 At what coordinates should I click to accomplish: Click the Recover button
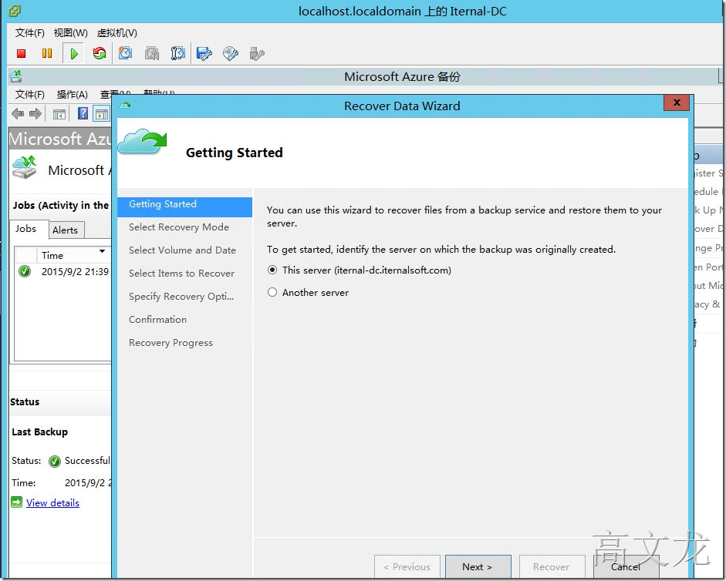(552, 566)
